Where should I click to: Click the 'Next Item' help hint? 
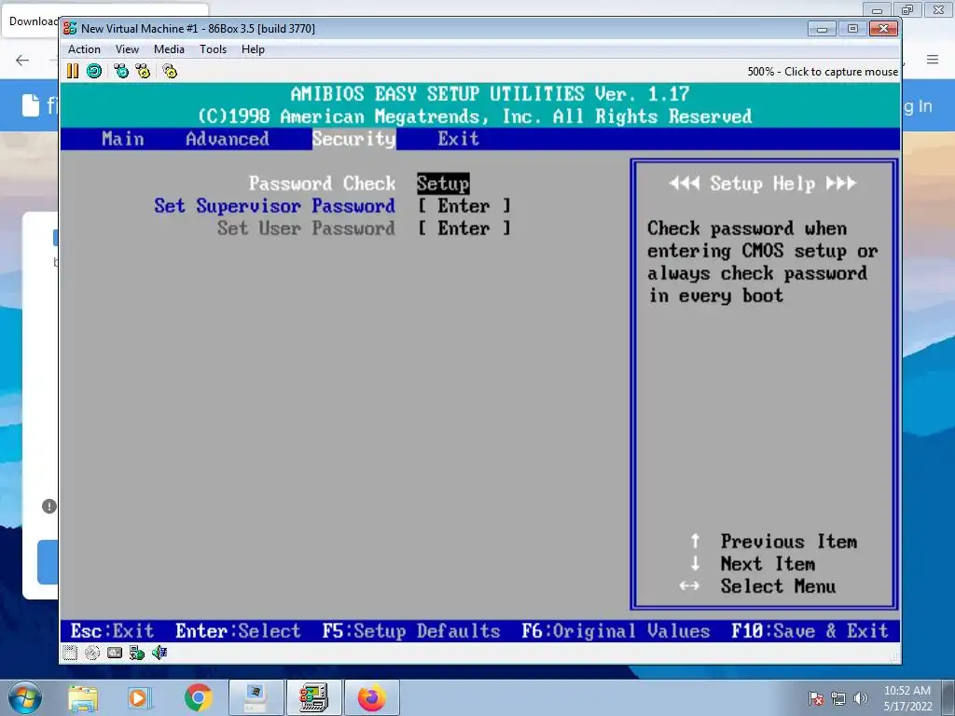(x=768, y=564)
